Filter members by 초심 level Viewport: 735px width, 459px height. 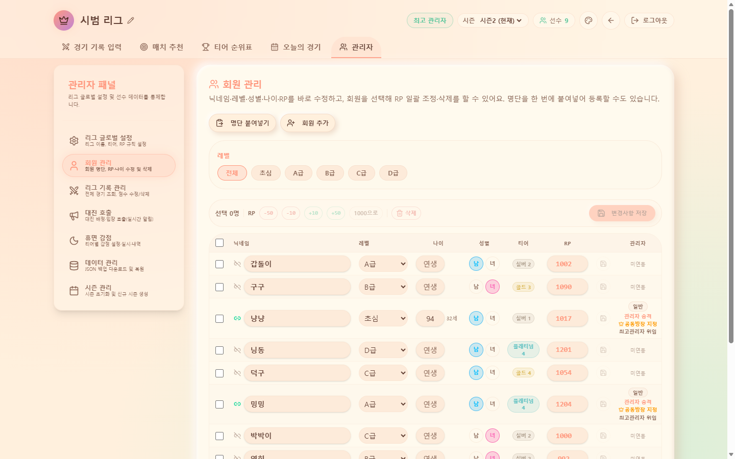click(265, 173)
